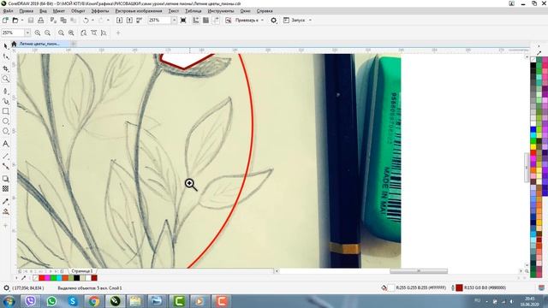
Task: Open the Options gear icon in toolbar
Action: [x=274, y=21]
